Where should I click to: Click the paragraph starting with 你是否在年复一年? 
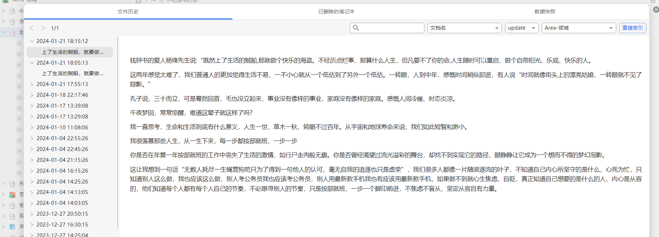pyautogui.click(x=368, y=155)
